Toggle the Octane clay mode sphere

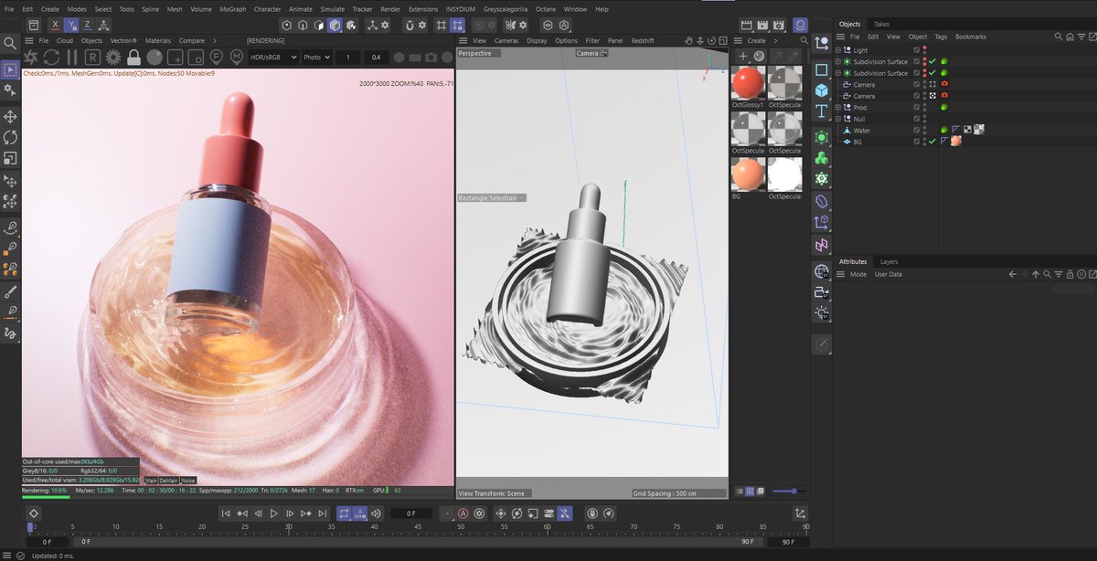pos(155,57)
